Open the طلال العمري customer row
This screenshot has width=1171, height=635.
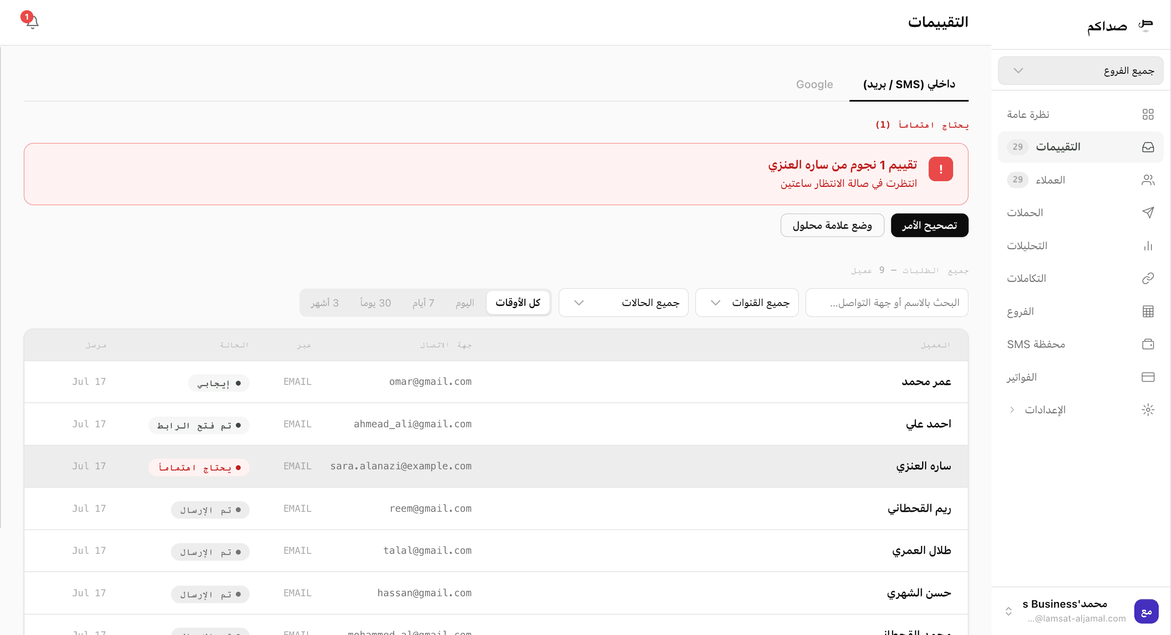coord(496,551)
